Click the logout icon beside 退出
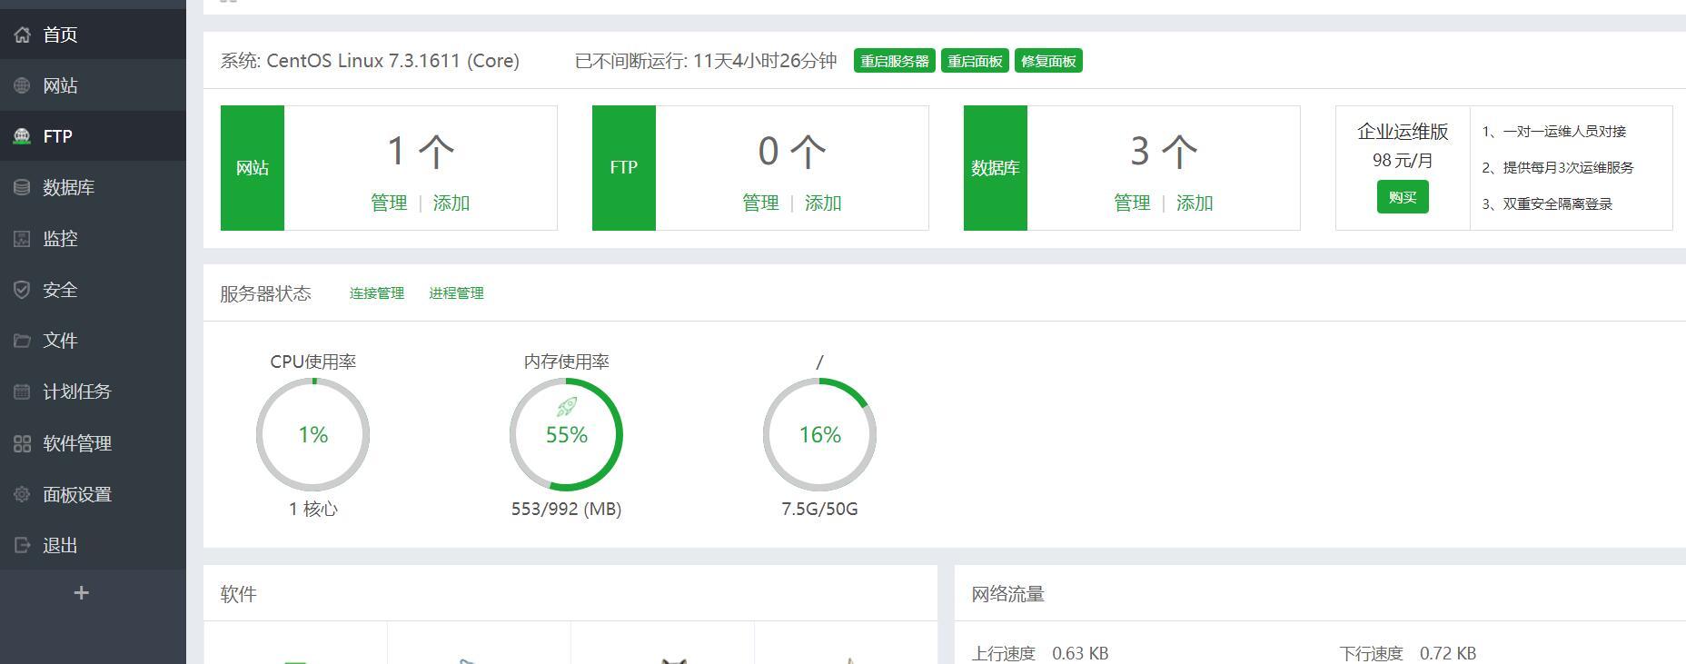The width and height of the screenshot is (1686, 664). (23, 545)
